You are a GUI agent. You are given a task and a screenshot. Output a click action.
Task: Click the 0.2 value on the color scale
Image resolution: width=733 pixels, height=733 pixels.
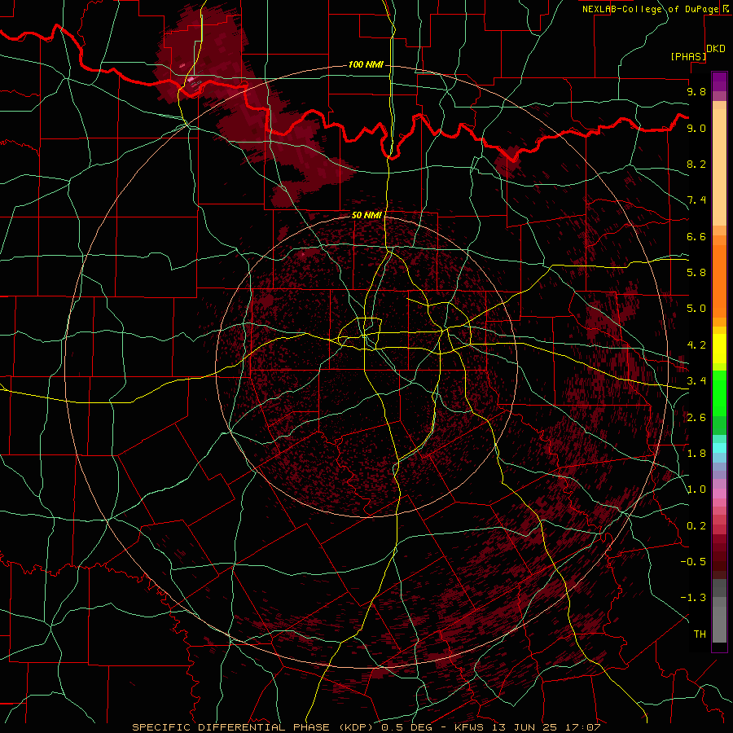point(696,526)
